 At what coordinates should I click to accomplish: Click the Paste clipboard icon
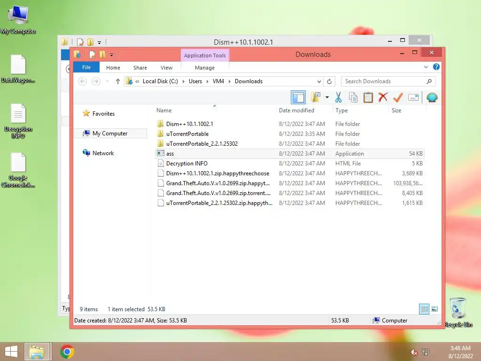[368, 97]
